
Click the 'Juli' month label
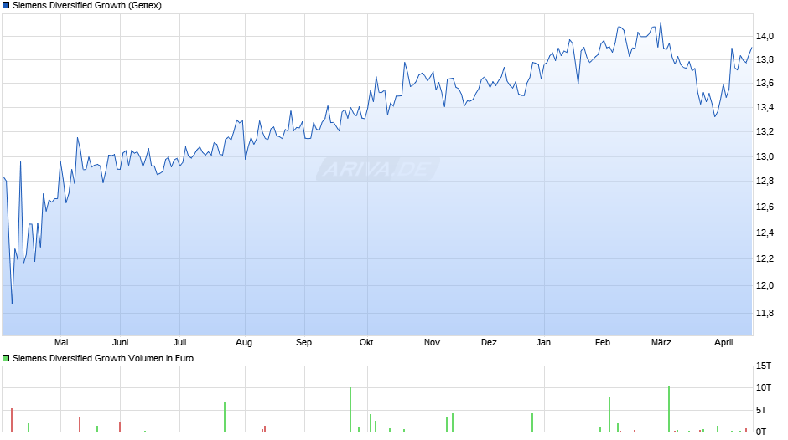[180, 343]
